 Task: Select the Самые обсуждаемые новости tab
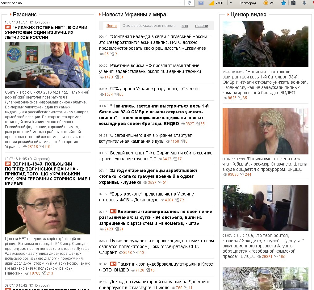[149, 26]
